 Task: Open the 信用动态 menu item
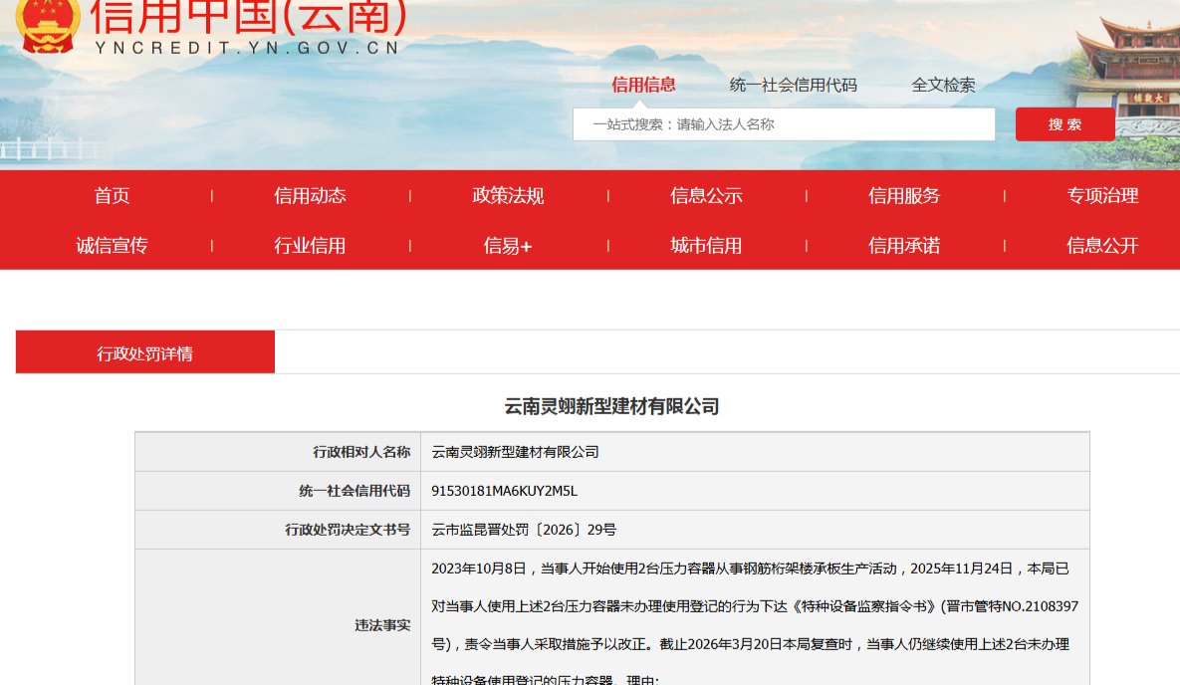[x=310, y=196]
